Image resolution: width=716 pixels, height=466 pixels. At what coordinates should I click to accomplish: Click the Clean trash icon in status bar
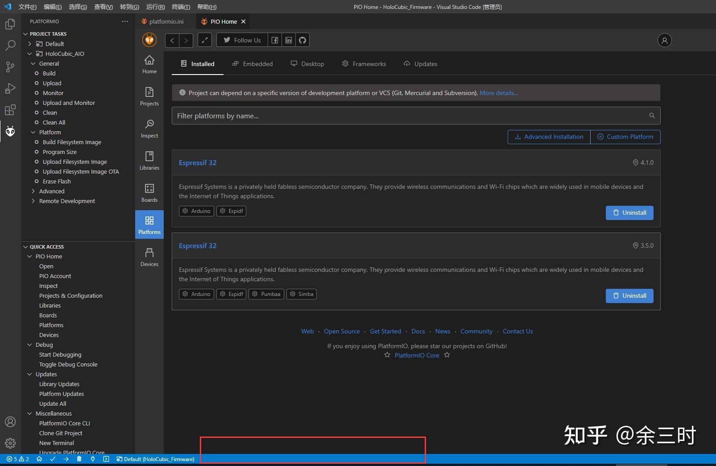pos(79,459)
